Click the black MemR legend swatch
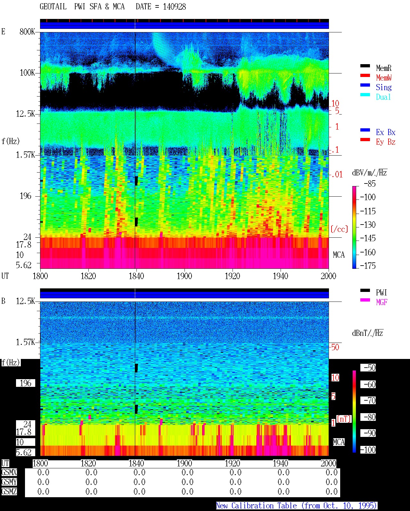The width and height of the screenshot is (410, 511). (365, 66)
